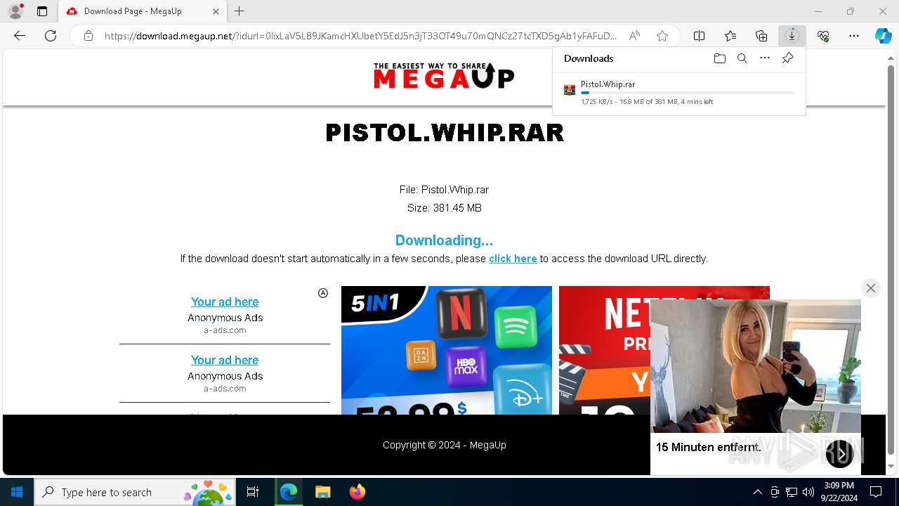899x506 pixels.
Task: Click the next arrow on popup ad
Action: click(x=840, y=454)
